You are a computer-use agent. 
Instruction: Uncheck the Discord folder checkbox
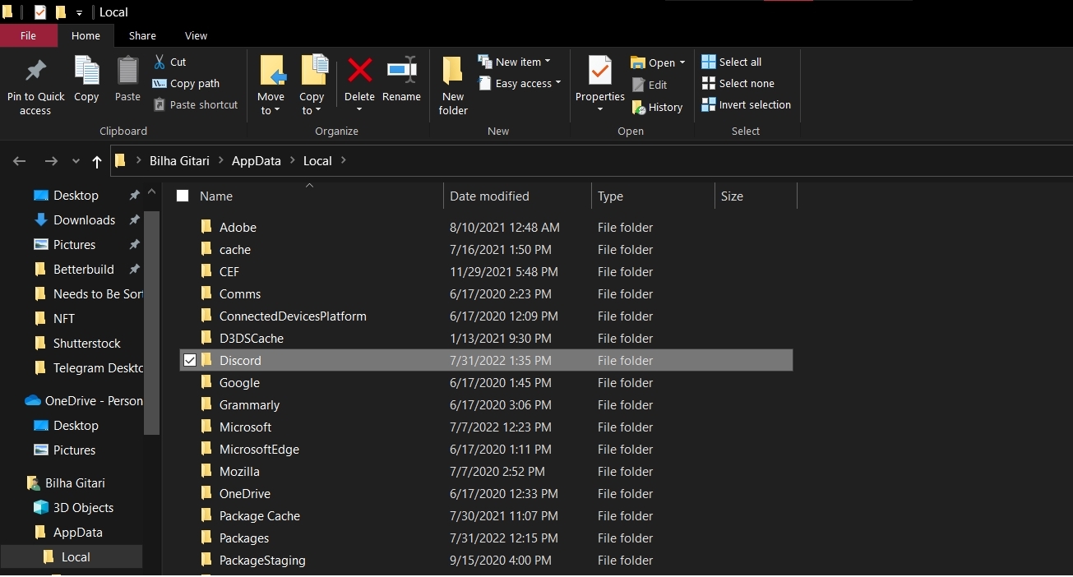point(190,360)
